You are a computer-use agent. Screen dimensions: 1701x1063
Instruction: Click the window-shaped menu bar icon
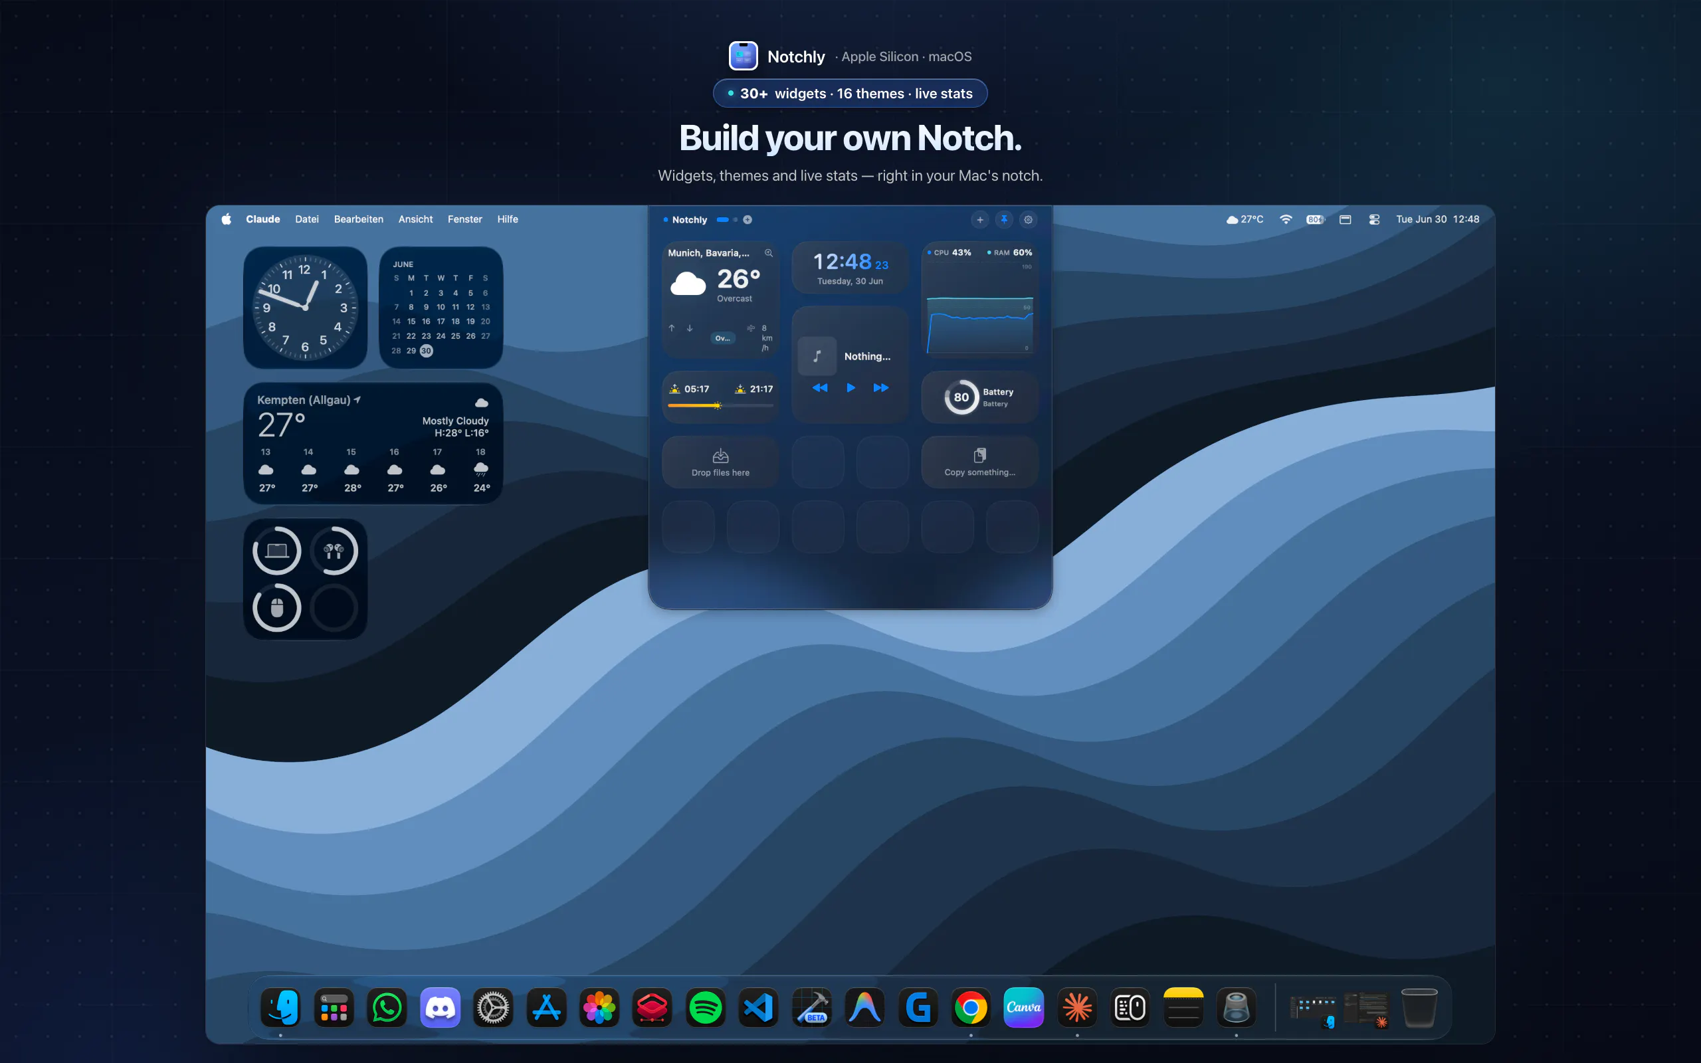pos(1346,219)
